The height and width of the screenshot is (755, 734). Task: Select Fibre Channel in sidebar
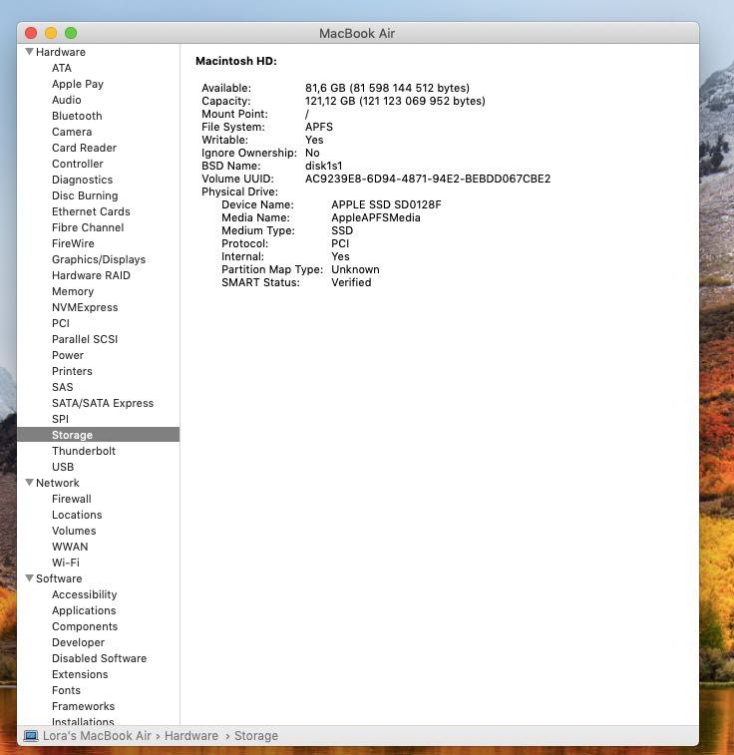click(88, 227)
